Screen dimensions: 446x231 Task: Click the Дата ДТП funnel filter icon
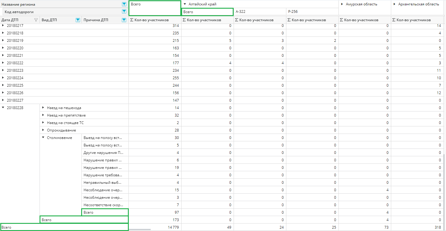(36, 20)
